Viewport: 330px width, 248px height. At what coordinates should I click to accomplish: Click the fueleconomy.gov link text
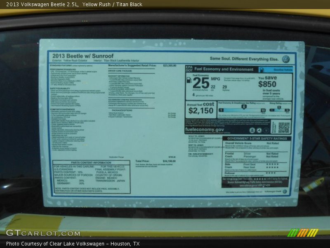point(204,129)
